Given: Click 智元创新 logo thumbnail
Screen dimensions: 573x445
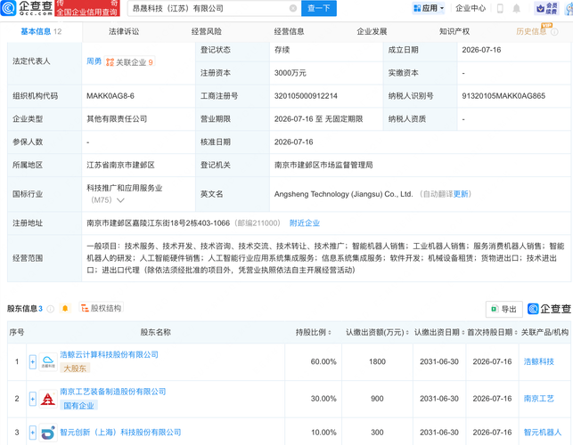Looking at the screenshot, I should click(48, 433).
